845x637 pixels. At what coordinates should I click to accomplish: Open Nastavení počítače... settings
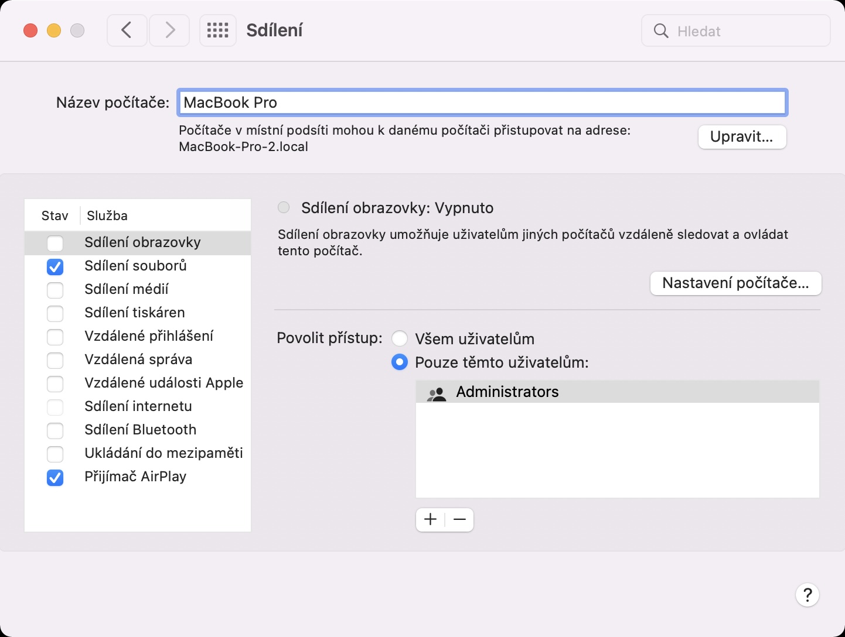tap(735, 283)
